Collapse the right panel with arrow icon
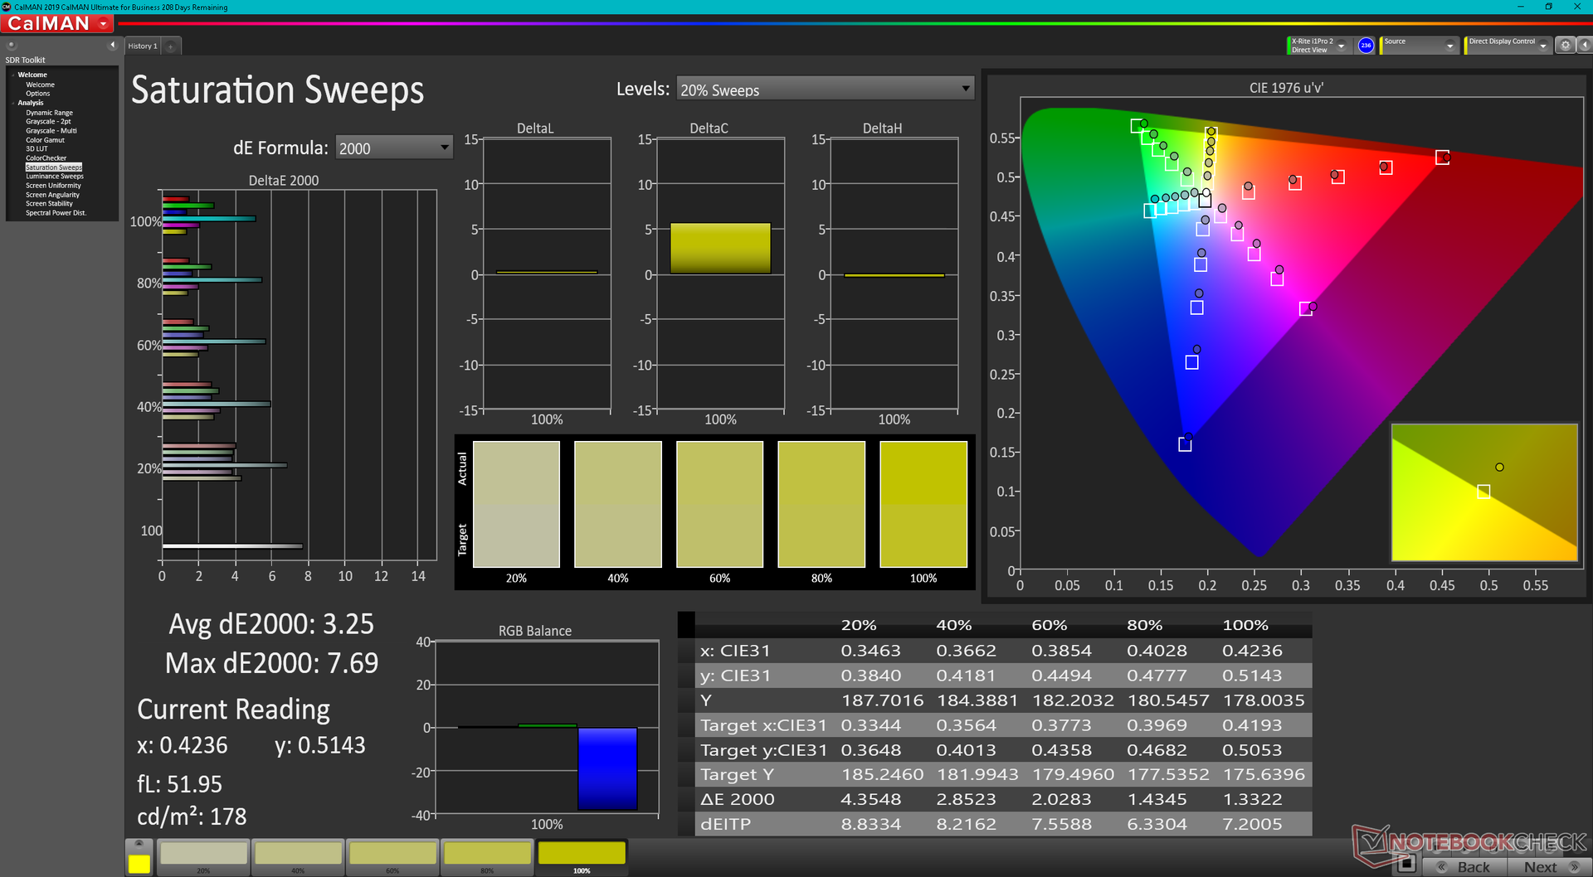The height and width of the screenshot is (877, 1593). [x=1585, y=46]
